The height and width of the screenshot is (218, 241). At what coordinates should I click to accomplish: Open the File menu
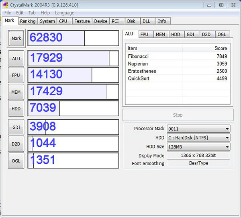tap(8, 12)
